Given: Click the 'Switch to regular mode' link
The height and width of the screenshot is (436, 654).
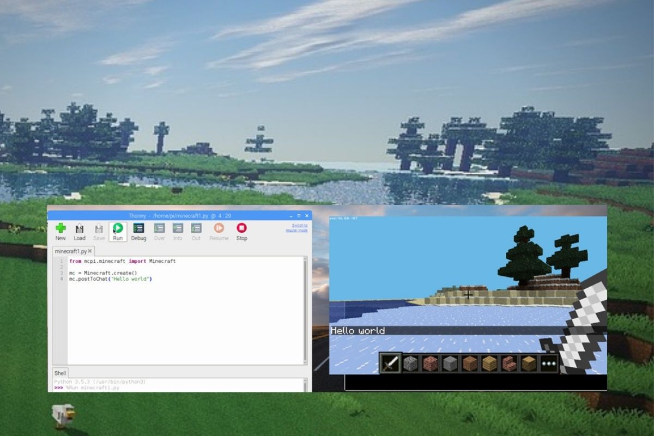Looking at the screenshot, I should 297,228.
